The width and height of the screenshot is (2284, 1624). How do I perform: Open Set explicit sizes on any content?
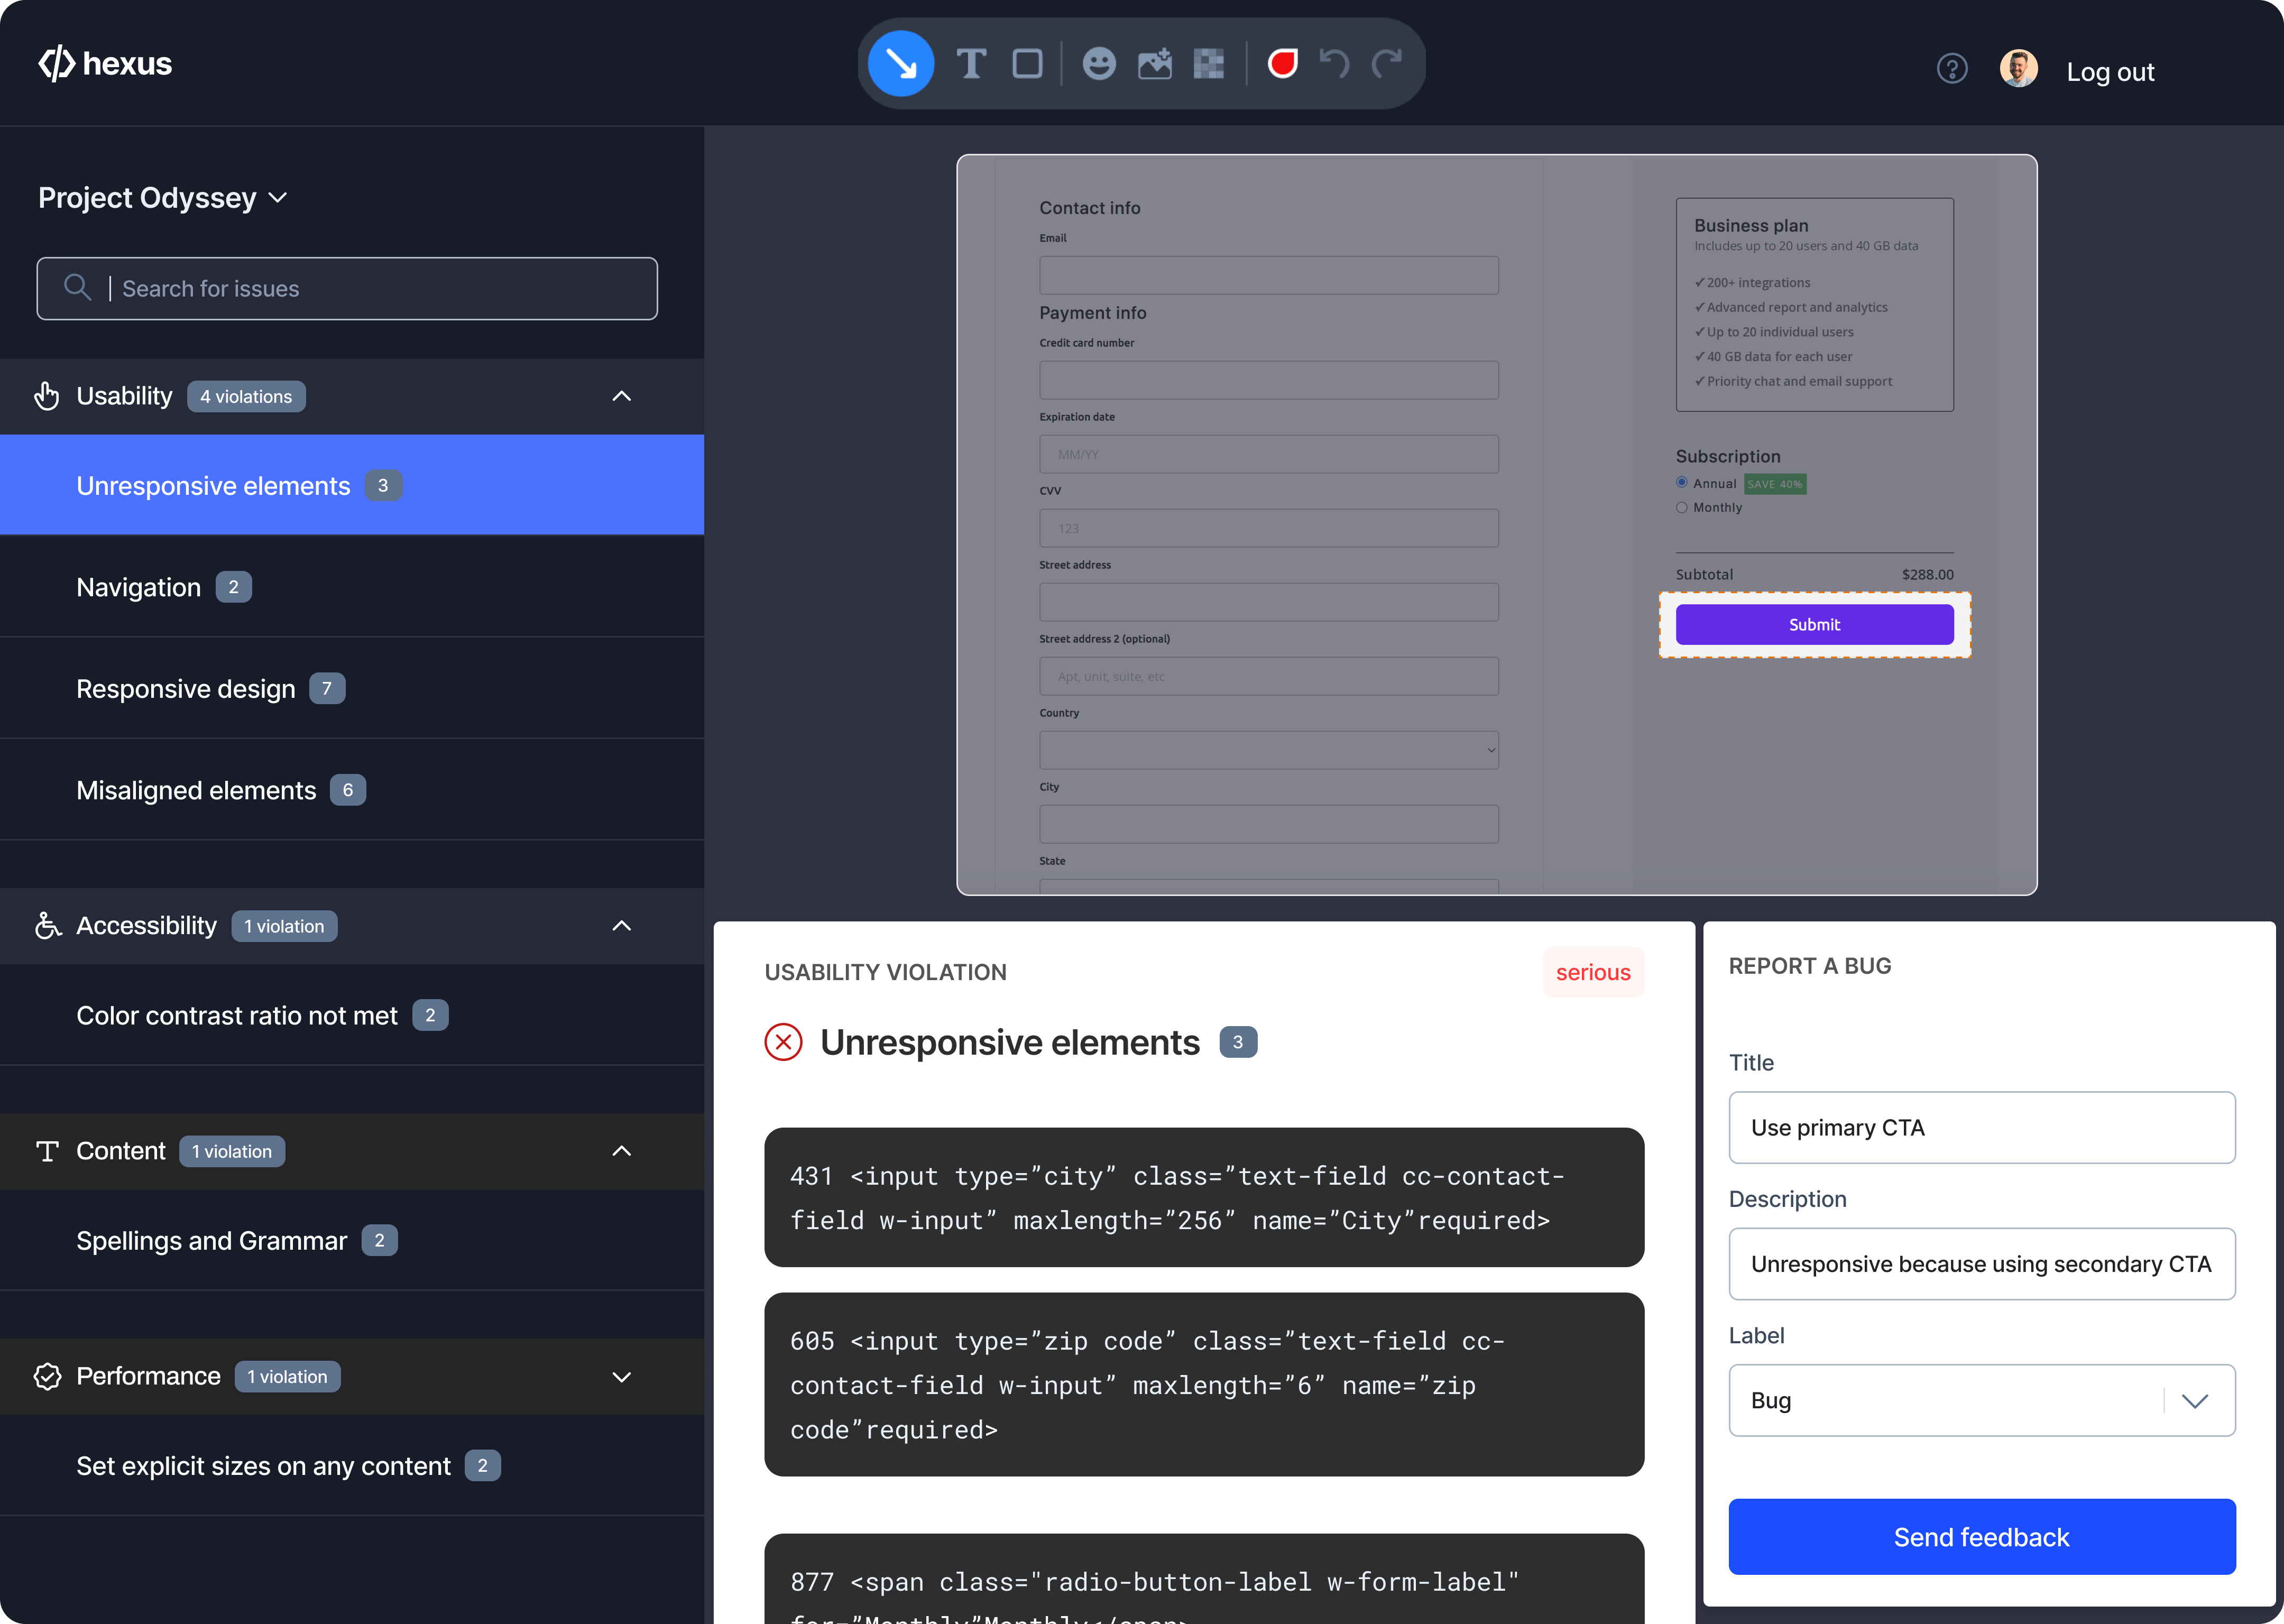[352, 1466]
